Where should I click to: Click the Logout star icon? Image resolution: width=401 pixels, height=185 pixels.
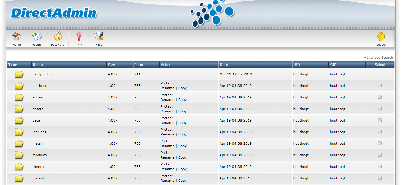tap(381, 37)
